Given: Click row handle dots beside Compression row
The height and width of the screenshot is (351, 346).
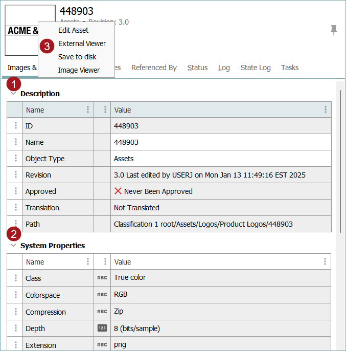Looking at the screenshot, I should tap(15, 312).
